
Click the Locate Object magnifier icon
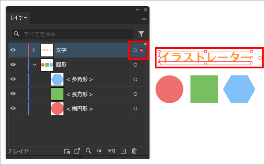tap(89, 151)
